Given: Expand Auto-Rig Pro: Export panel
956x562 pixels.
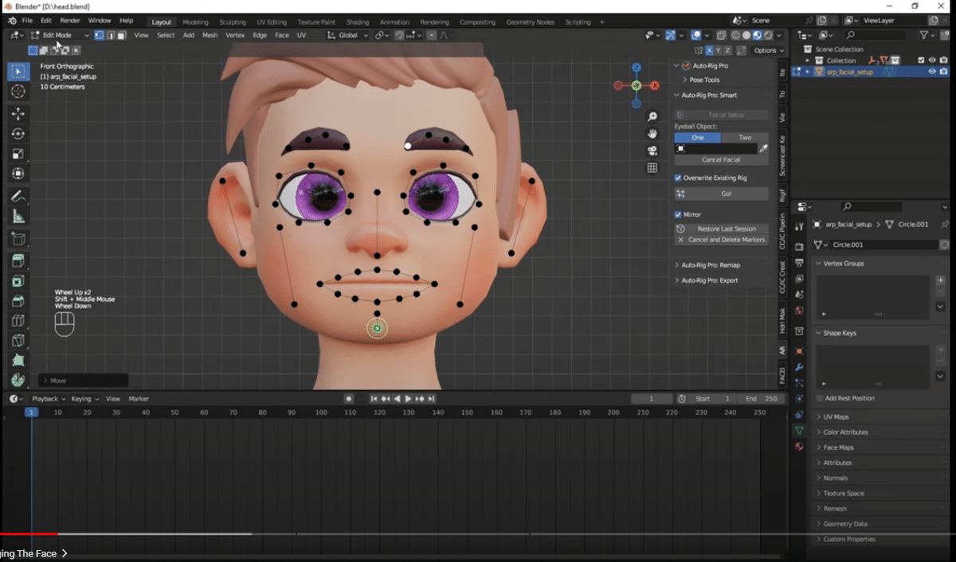Looking at the screenshot, I should (709, 280).
